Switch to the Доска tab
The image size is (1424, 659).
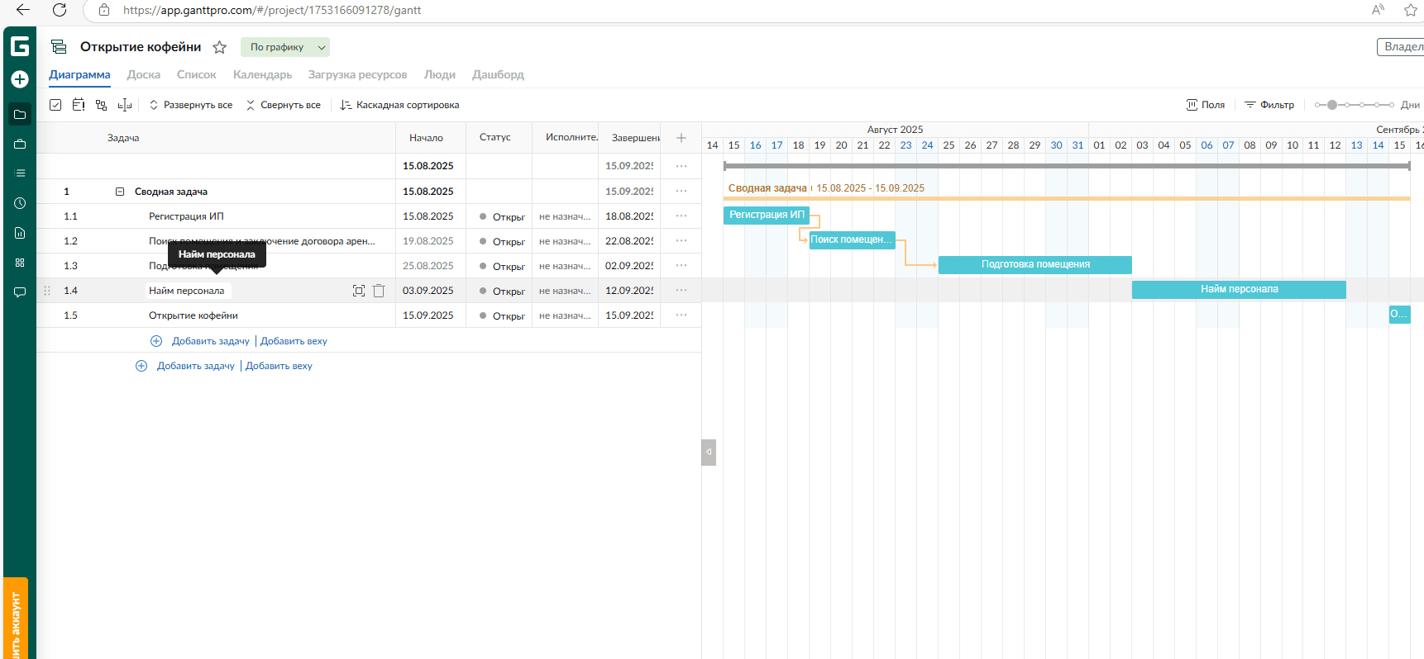[x=144, y=74]
